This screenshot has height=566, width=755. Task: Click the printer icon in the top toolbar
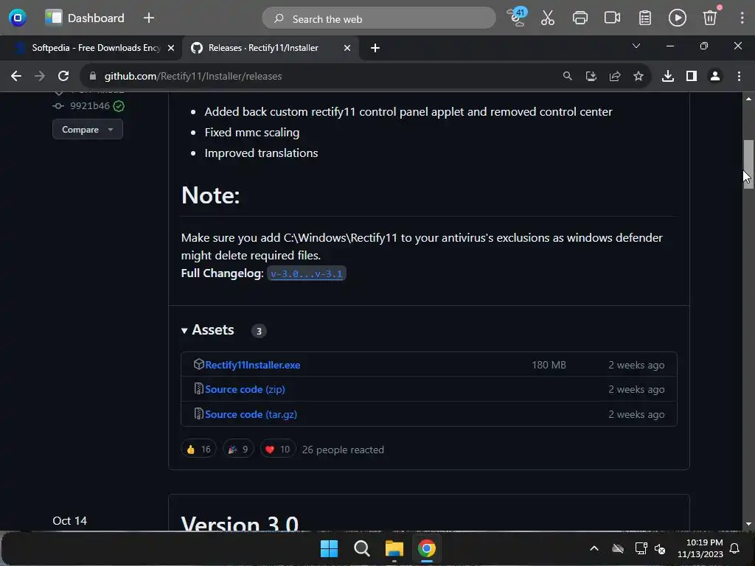[580, 18]
